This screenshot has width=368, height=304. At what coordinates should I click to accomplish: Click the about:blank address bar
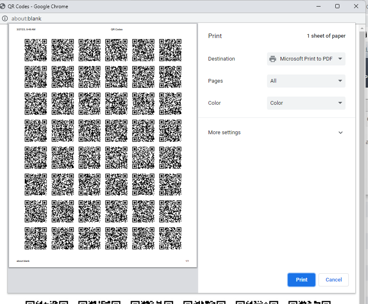pyautogui.click(x=26, y=18)
